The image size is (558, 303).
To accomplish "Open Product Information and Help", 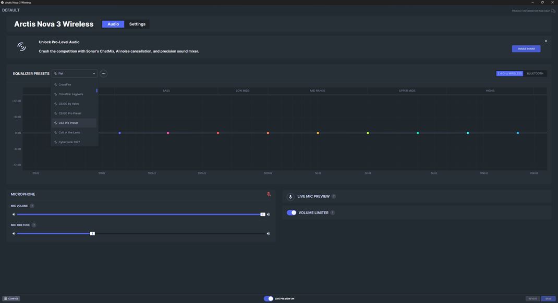I will pos(533,10).
